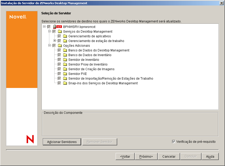Viewport: 225px width, 166px height.
Task: Click the Gerenciamento de aplicativos folder icon
Action: [65, 36]
